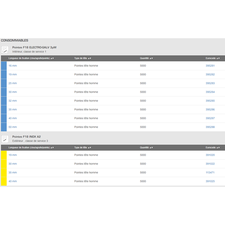225x225 pixels.
Task: Click blue color marker beside 32 mm row
Action: tap(4, 101)
